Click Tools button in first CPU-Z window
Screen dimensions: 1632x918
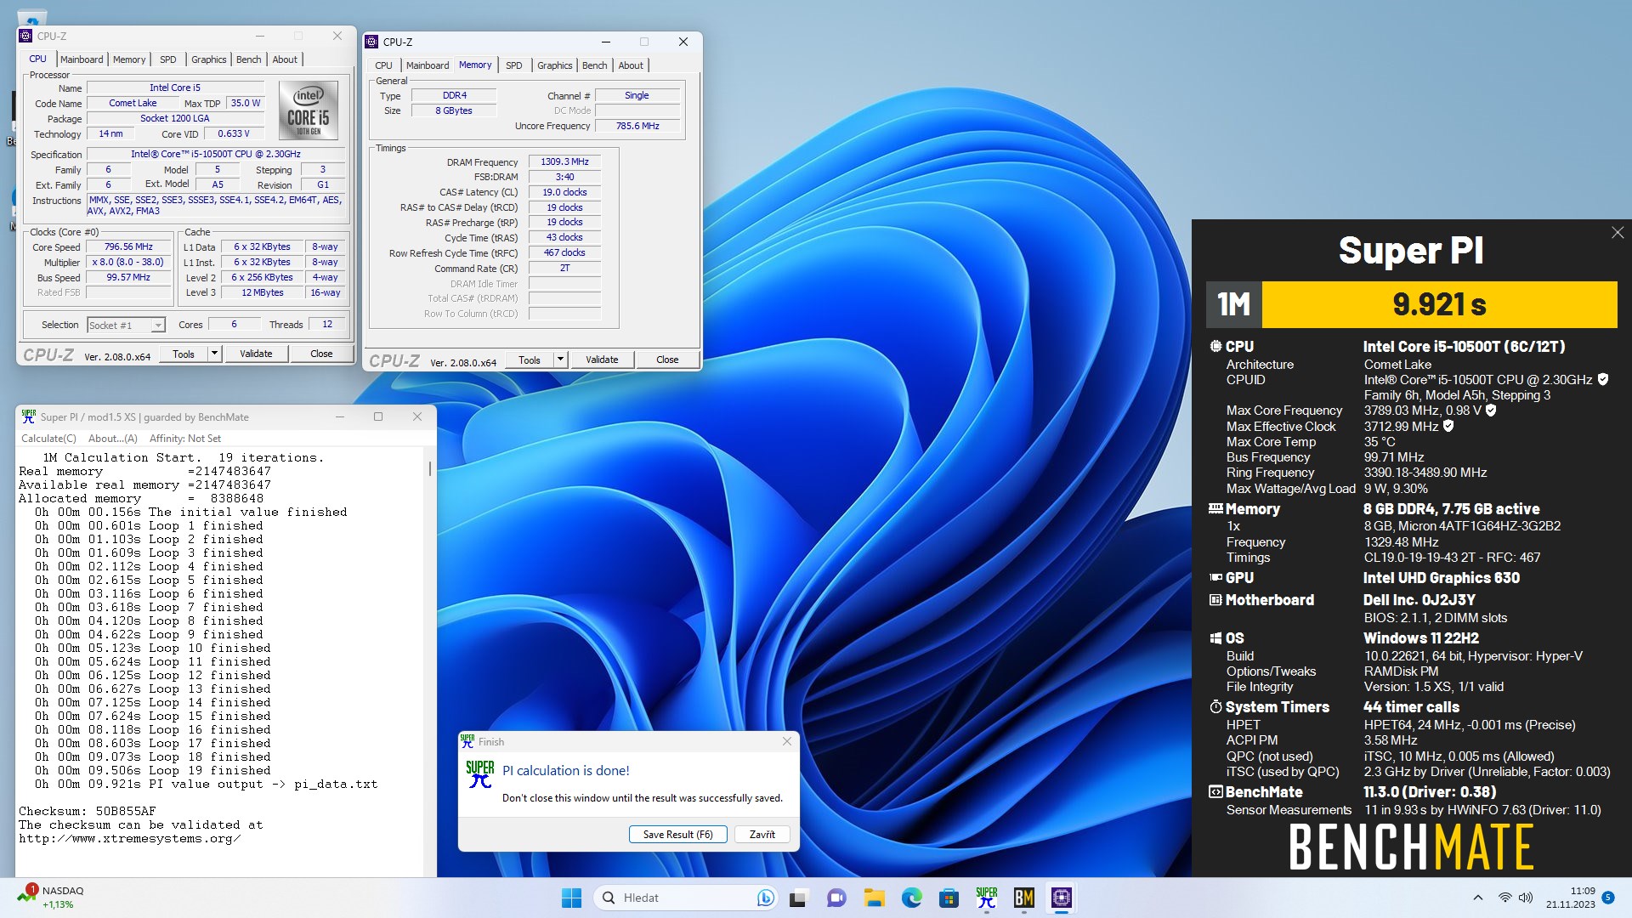(184, 354)
